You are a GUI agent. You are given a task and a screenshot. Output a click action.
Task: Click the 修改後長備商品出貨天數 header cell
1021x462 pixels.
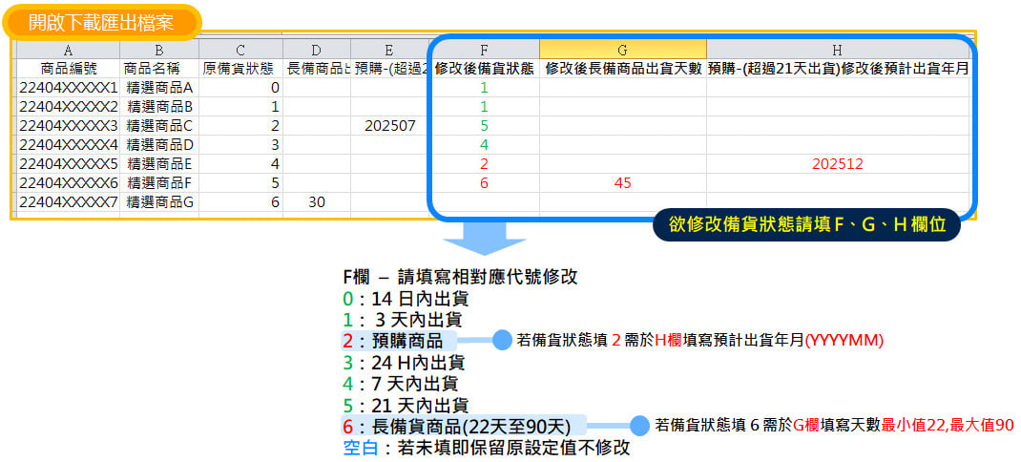tap(622, 69)
